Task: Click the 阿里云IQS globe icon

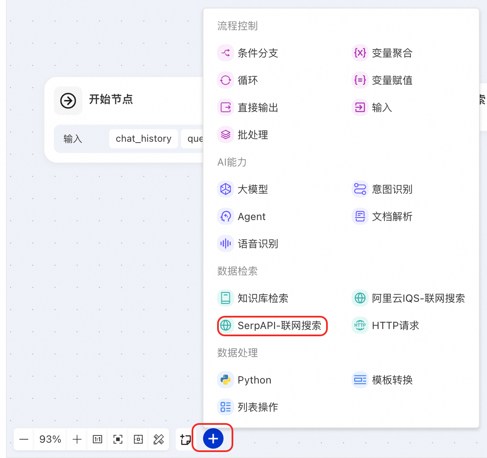Action: [x=360, y=298]
